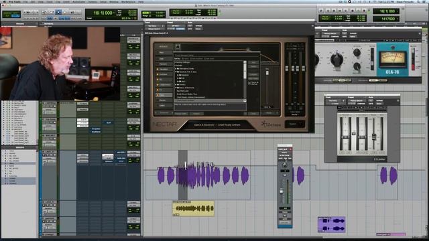Select the Grabber tool
This screenshot has width=429, height=241.
point(65,12)
